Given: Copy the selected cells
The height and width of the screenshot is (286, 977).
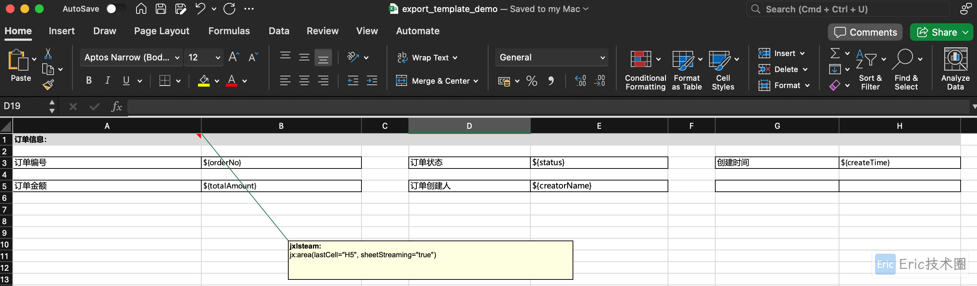Looking at the screenshot, I should [48, 69].
